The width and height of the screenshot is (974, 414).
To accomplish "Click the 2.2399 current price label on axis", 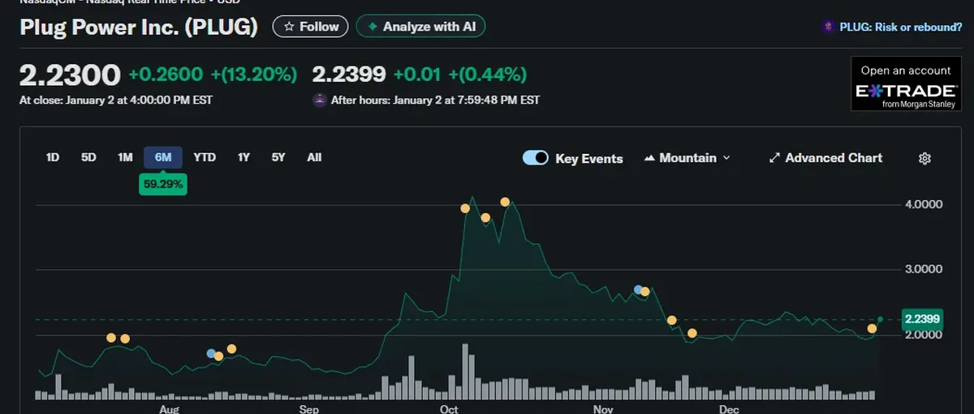I will tap(920, 319).
